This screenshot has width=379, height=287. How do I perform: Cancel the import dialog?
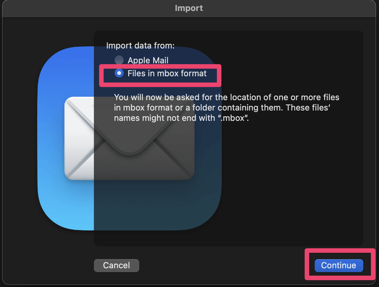tap(116, 265)
